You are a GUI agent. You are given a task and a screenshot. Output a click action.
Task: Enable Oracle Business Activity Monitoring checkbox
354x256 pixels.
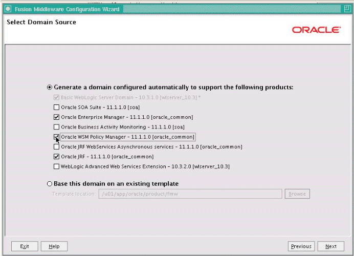click(x=56, y=127)
